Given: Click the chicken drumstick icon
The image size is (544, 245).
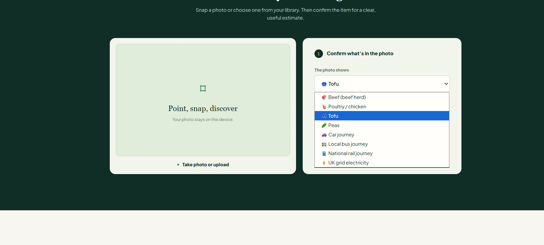Looking at the screenshot, I should pos(324,107).
